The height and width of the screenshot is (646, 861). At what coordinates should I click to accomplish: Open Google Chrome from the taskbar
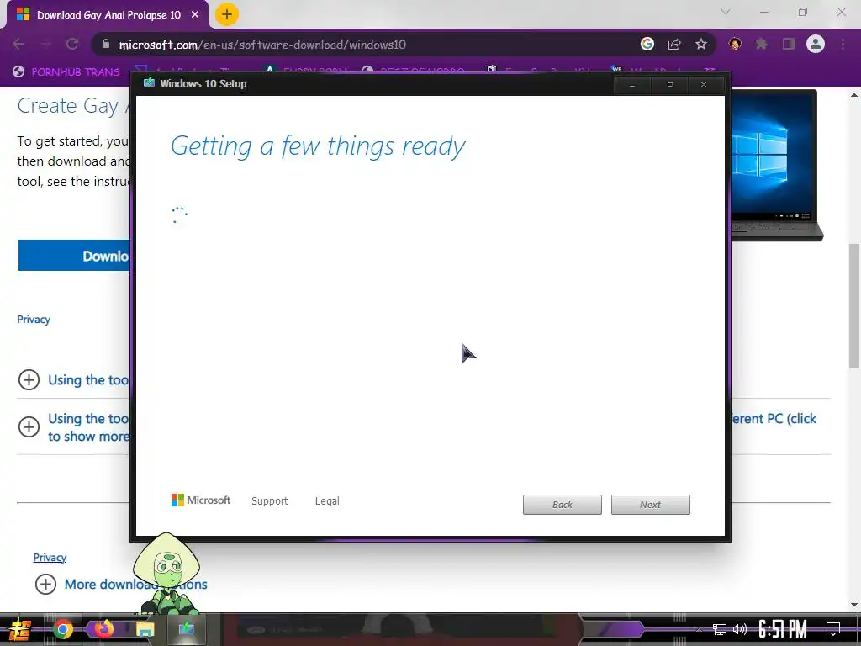click(x=62, y=629)
